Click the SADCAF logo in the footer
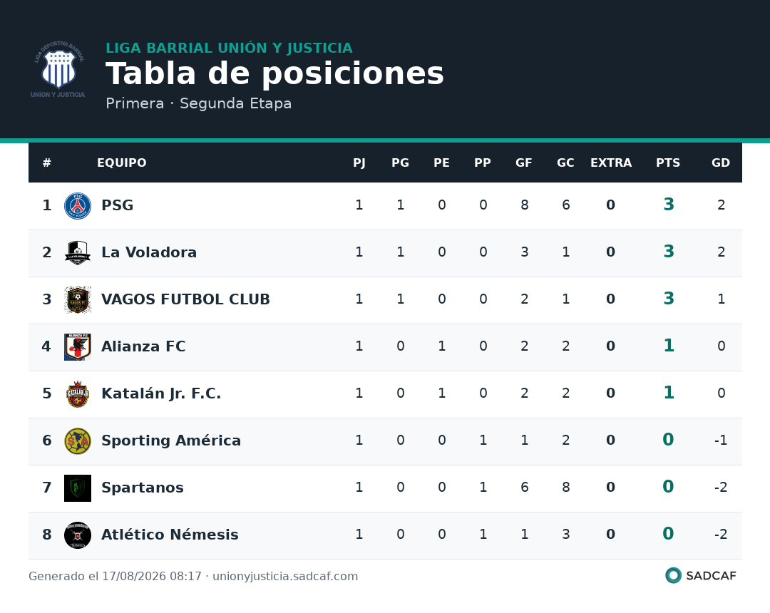 [x=701, y=575]
